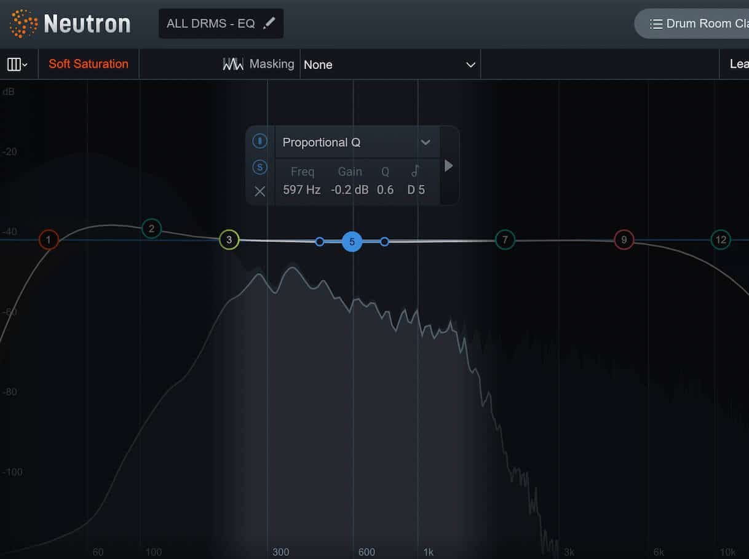Viewport: 749px width, 559px height.
Task: Click the 597 Hz frequency value
Action: click(302, 189)
